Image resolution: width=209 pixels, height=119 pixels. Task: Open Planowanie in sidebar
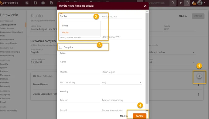pyautogui.click(x=5, y=75)
